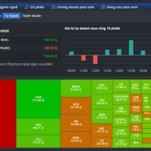Open the VIB -64.98 tỷ tile
The height and width of the screenshot is (151, 151).
(76, 123)
